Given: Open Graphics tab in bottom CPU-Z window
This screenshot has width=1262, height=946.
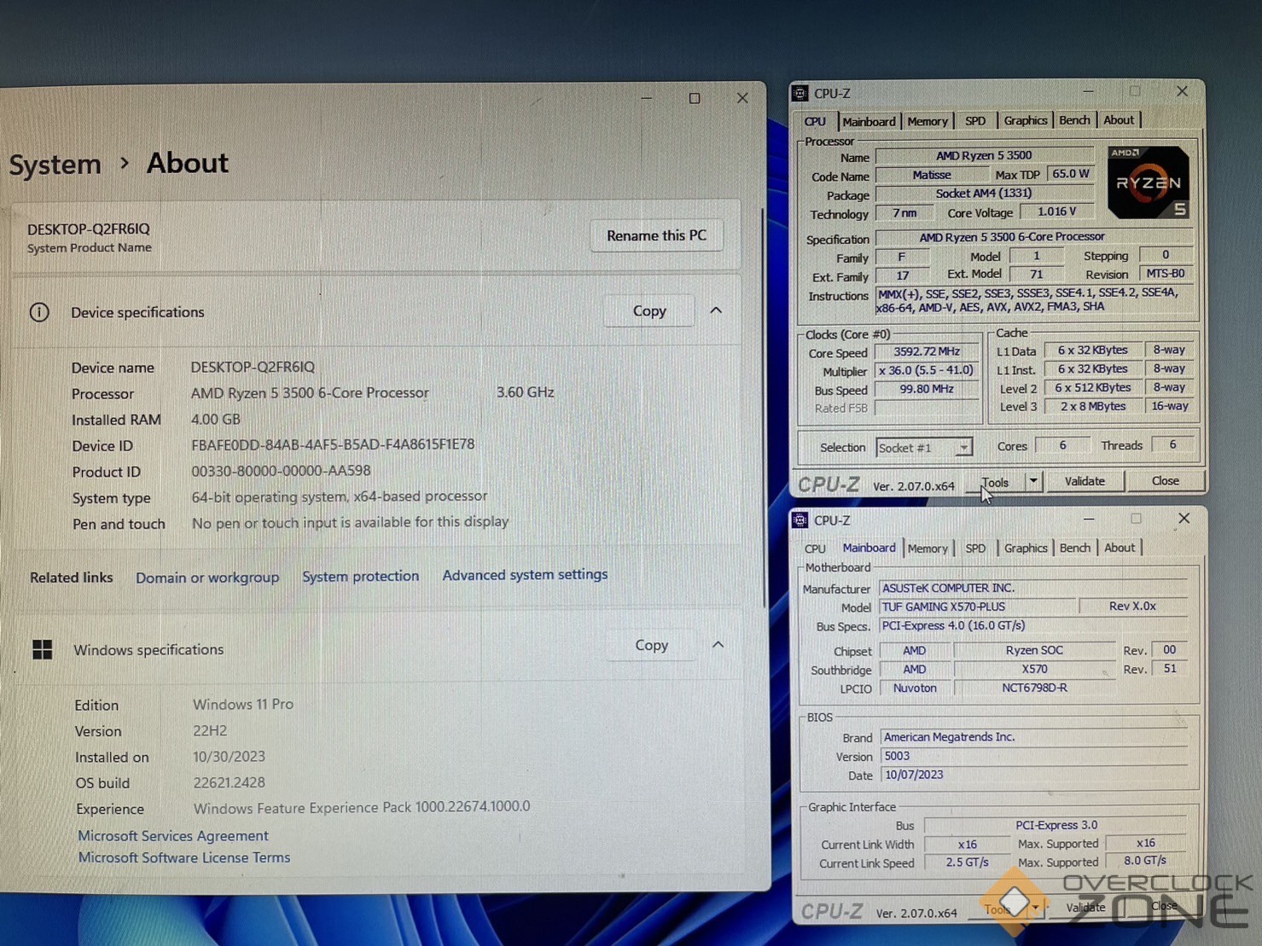Looking at the screenshot, I should click(1026, 548).
